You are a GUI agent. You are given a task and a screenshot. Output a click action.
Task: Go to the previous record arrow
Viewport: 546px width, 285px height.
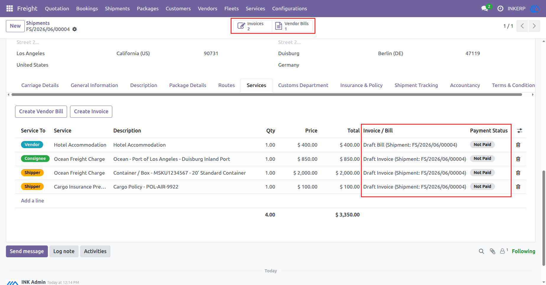tap(522, 26)
